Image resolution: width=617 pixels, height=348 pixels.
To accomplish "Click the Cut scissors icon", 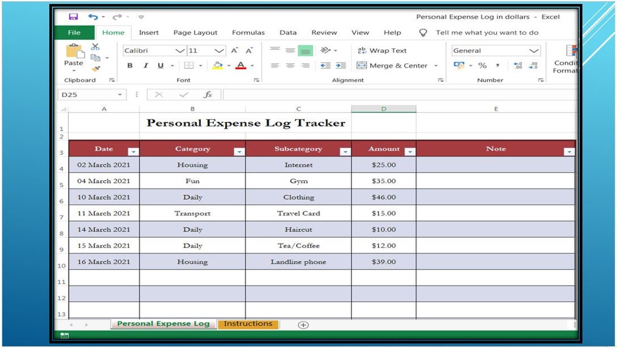I will [95, 46].
